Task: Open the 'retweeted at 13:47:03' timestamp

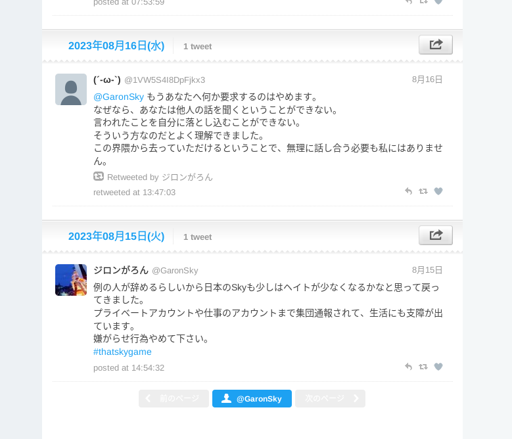Action: click(134, 193)
